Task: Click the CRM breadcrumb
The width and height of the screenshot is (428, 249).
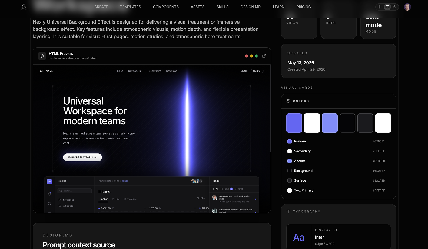Action: pos(116,181)
